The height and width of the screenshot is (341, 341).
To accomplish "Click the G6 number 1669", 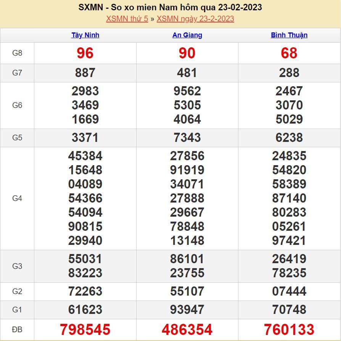I will 85,119.
